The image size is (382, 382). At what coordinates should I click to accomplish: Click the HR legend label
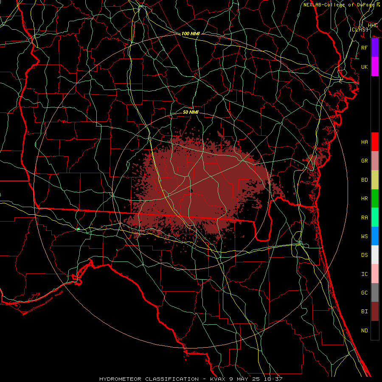coord(364,199)
